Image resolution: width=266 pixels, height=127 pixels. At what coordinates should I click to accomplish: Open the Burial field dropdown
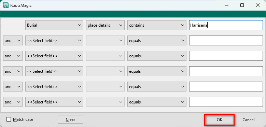(x=54, y=25)
